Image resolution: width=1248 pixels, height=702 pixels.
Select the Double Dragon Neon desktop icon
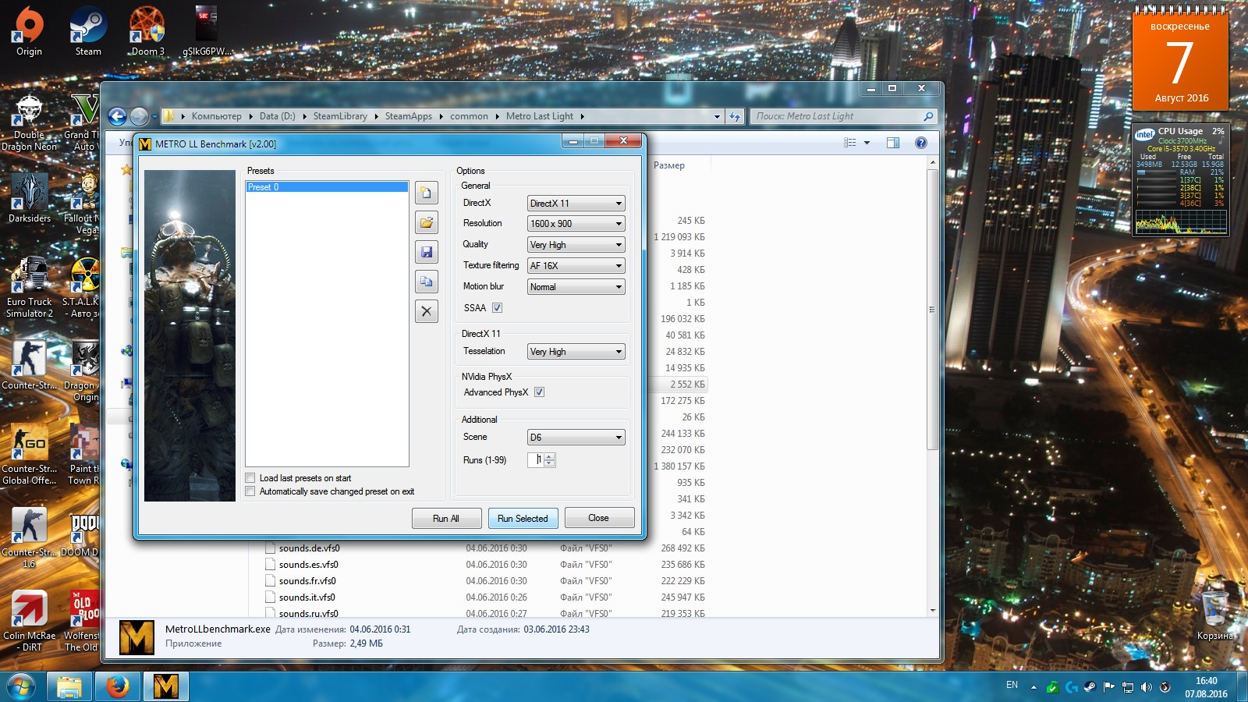[x=29, y=123]
